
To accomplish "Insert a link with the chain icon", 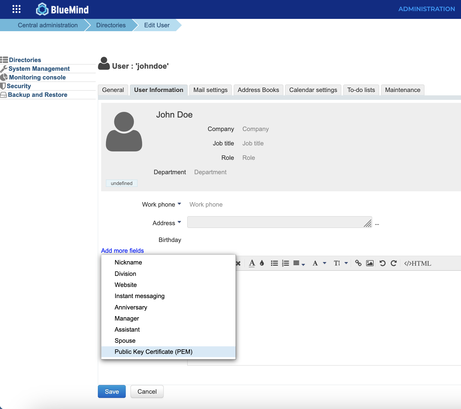I will tap(358, 263).
